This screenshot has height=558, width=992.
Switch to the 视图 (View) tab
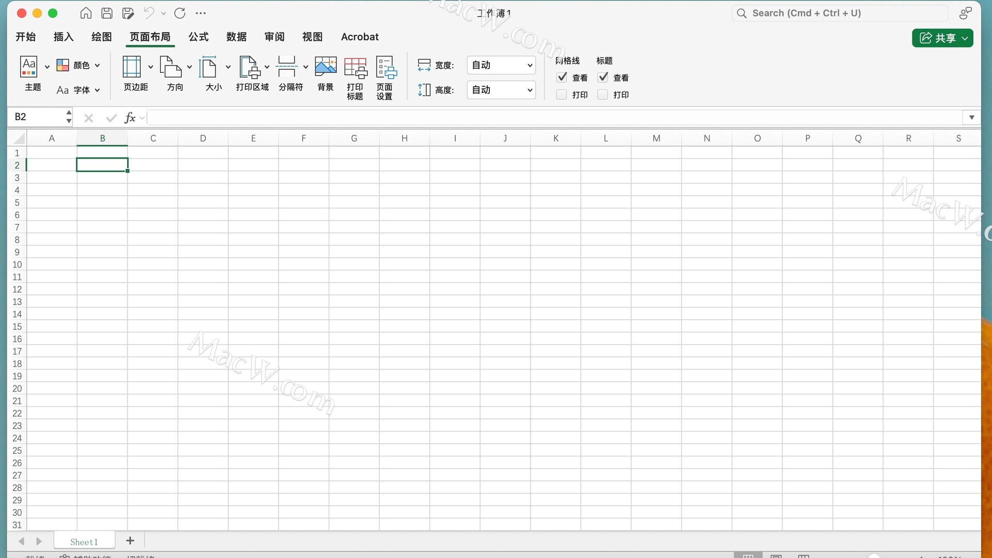[312, 37]
